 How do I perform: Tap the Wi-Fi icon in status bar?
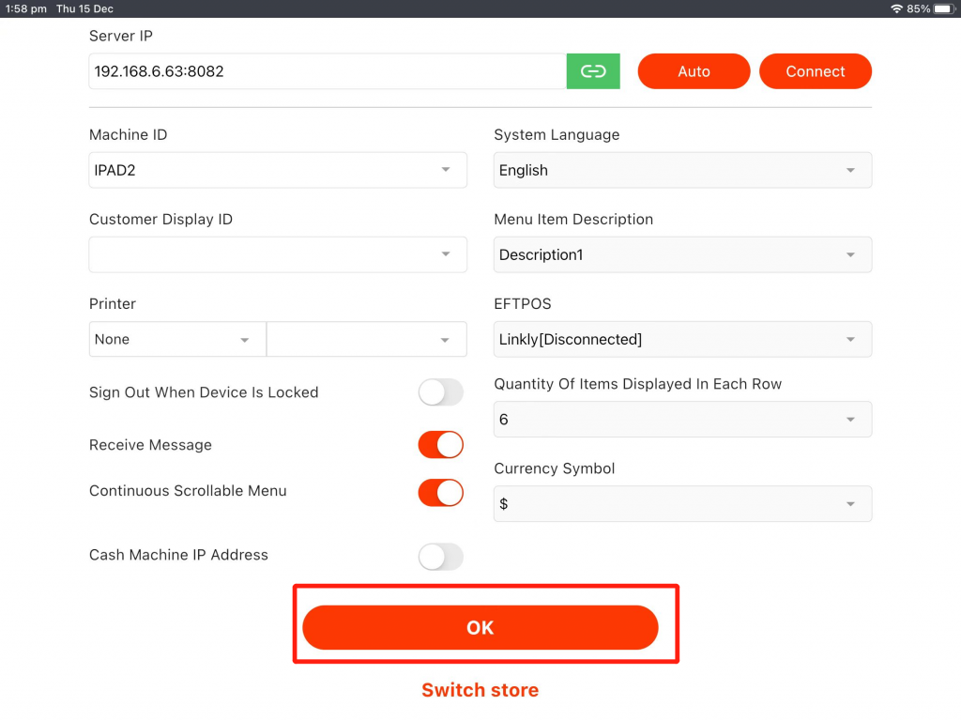[x=896, y=8]
